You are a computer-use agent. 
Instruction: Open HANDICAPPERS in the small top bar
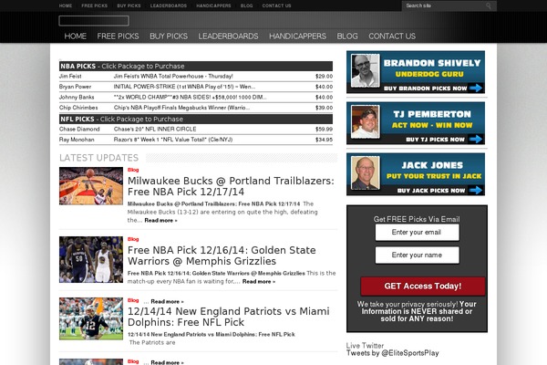[x=213, y=5]
